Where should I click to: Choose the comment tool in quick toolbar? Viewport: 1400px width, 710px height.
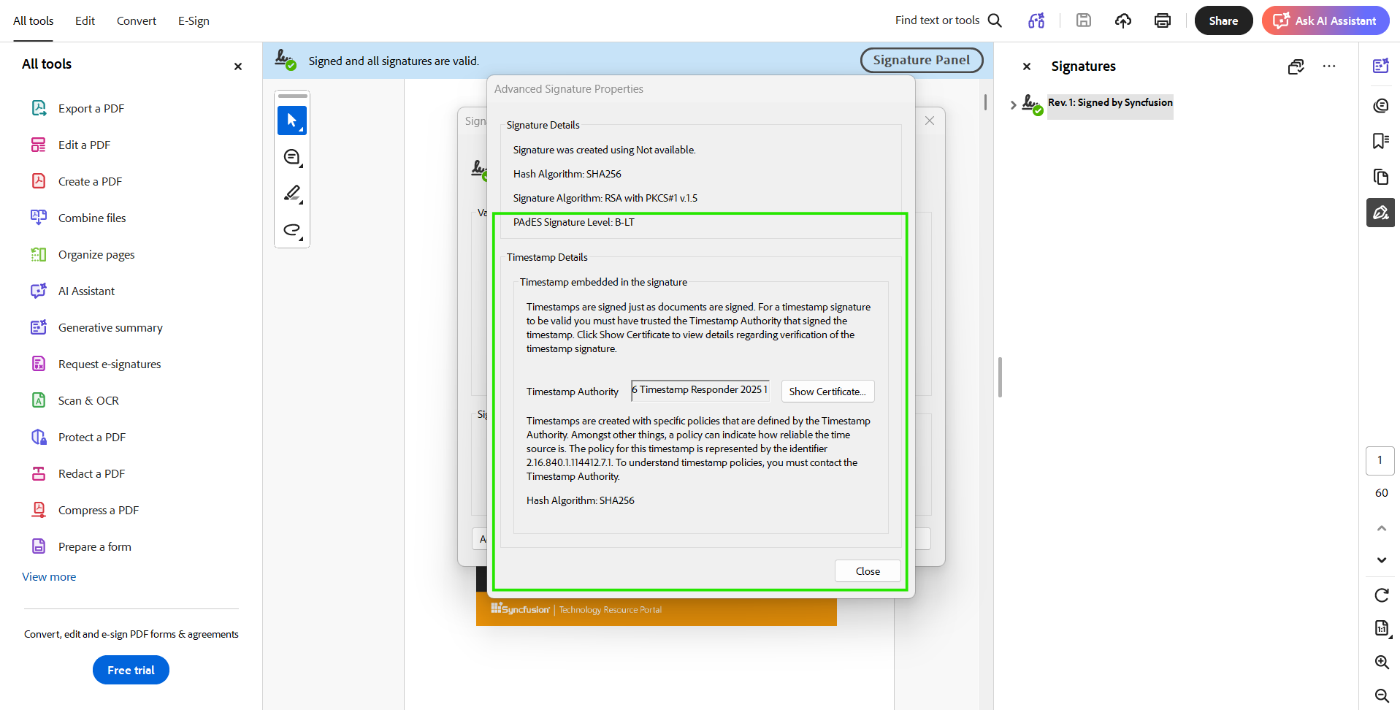(x=292, y=157)
